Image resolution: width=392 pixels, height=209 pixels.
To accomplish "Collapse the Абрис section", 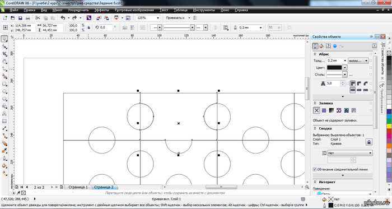I will point(315,54).
